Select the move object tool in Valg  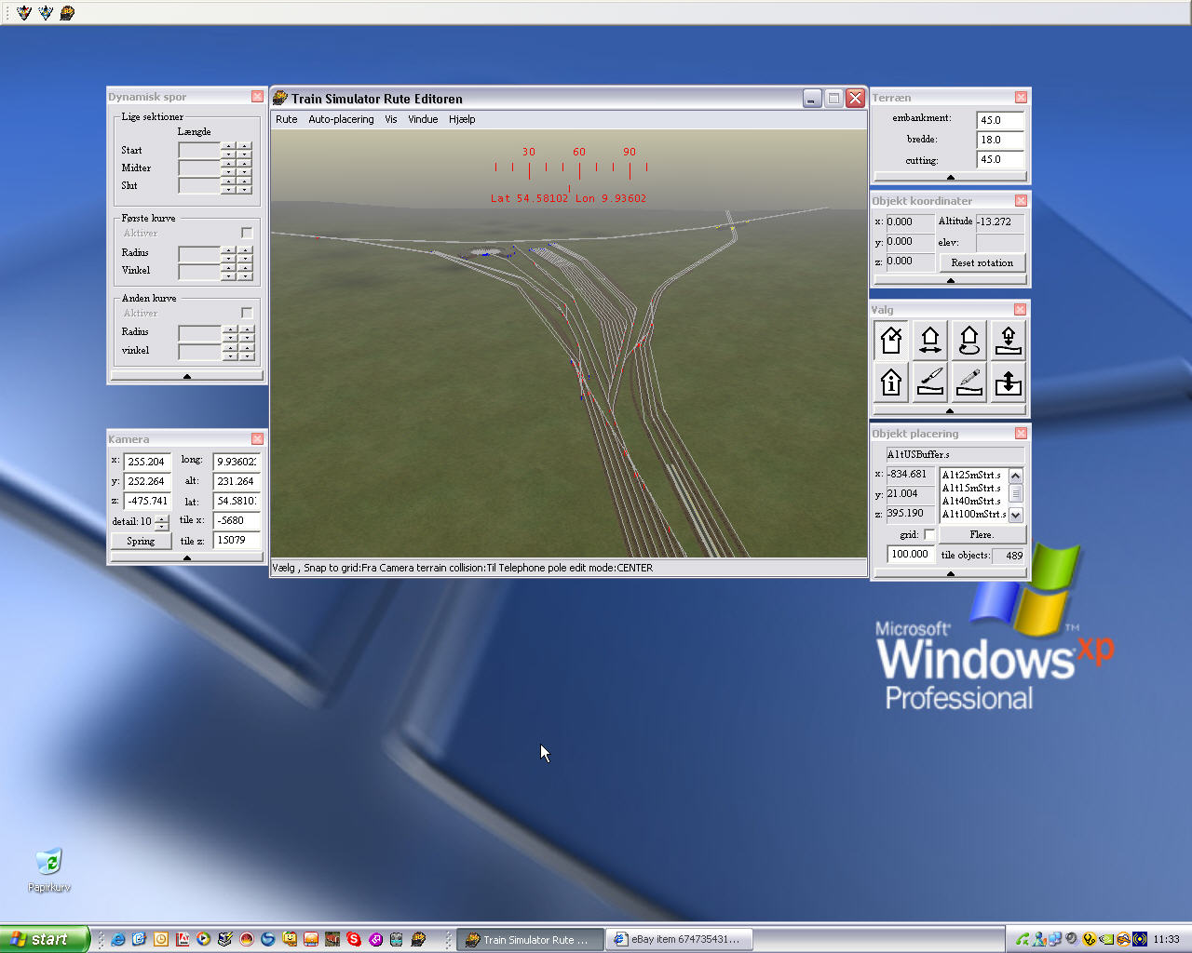click(930, 340)
